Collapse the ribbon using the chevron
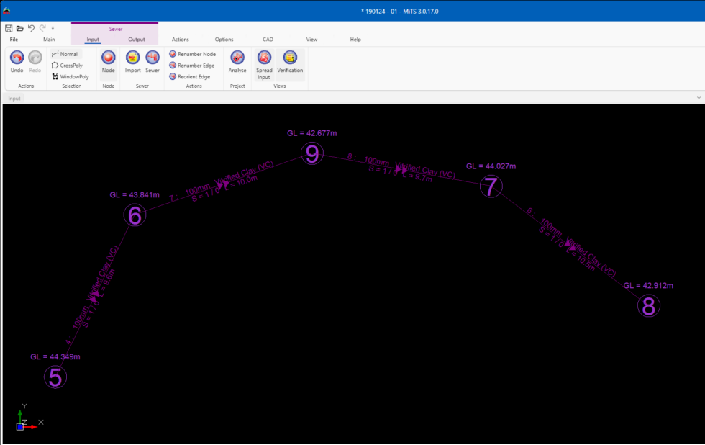The image size is (705, 445). tap(699, 97)
